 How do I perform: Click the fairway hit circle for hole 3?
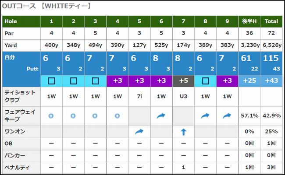tap(95, 115)
